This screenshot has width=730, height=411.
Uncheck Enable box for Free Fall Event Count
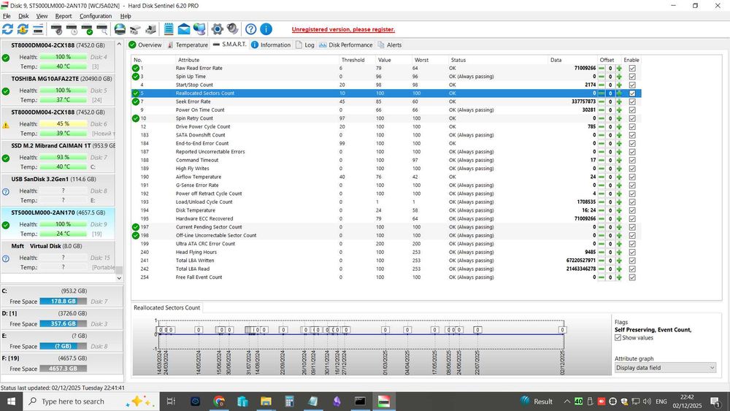[632, 277]
